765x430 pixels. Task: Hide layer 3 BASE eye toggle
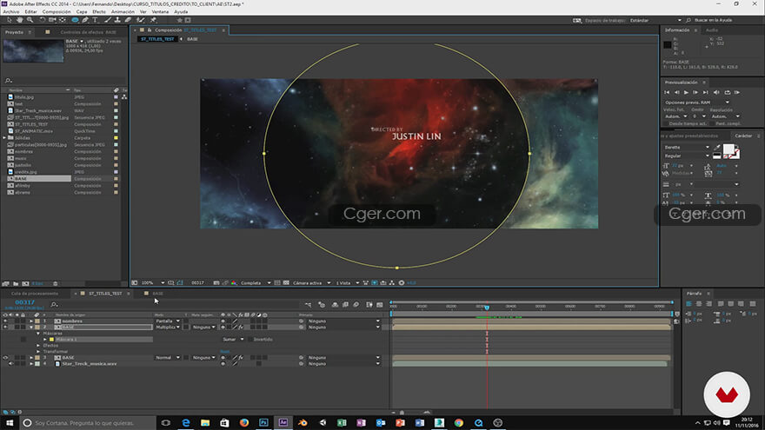(5, 358)
